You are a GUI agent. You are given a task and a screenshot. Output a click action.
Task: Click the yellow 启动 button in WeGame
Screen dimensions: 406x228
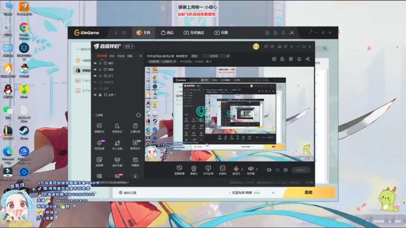[309, 193]
